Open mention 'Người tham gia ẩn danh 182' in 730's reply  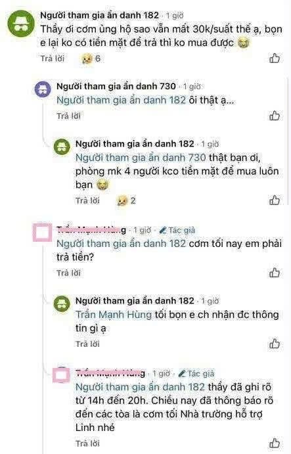click(x=121, y=100)
